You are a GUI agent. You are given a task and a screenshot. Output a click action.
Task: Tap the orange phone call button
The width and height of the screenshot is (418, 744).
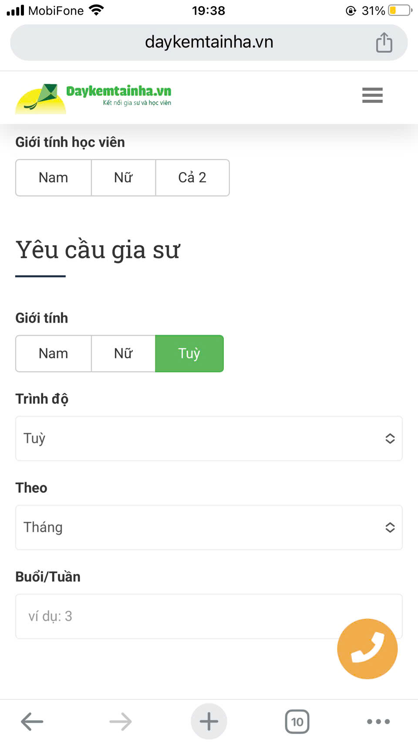pyautogui.click(x=367, y=649)
